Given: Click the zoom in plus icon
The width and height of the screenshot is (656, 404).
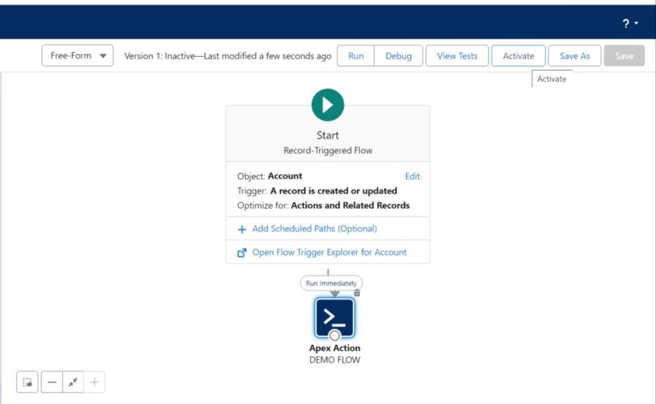Looking at the screenshot, I should 94,382.
